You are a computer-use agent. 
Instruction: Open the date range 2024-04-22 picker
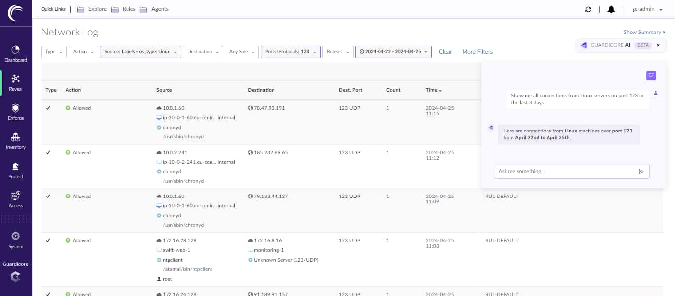point(393,52)
